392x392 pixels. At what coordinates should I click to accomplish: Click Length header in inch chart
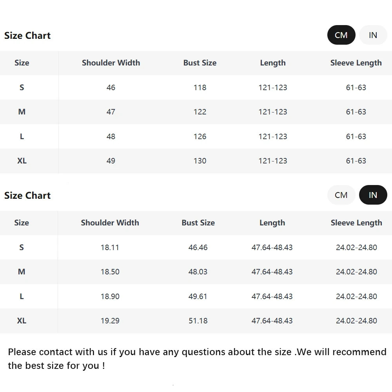pyautogui.click(x=272, y=223)
